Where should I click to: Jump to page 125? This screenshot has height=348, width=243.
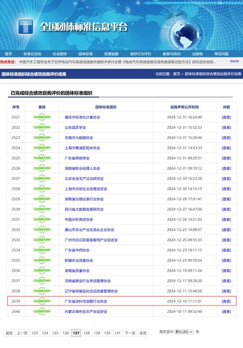[x=55, y=333]
